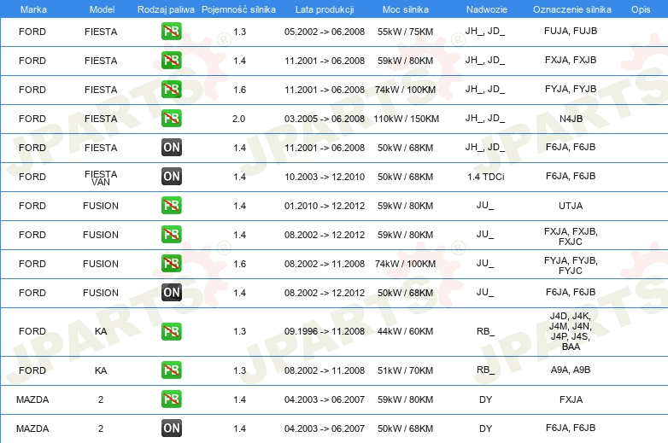The image size is (668, 443).
Task: Click DY body cell in Mazda diesel row
Action: pos(486,428)
